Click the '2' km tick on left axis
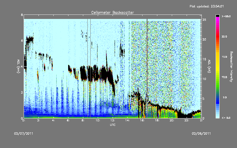This screenshot has height=148, width=237. [x=22, y=92]
